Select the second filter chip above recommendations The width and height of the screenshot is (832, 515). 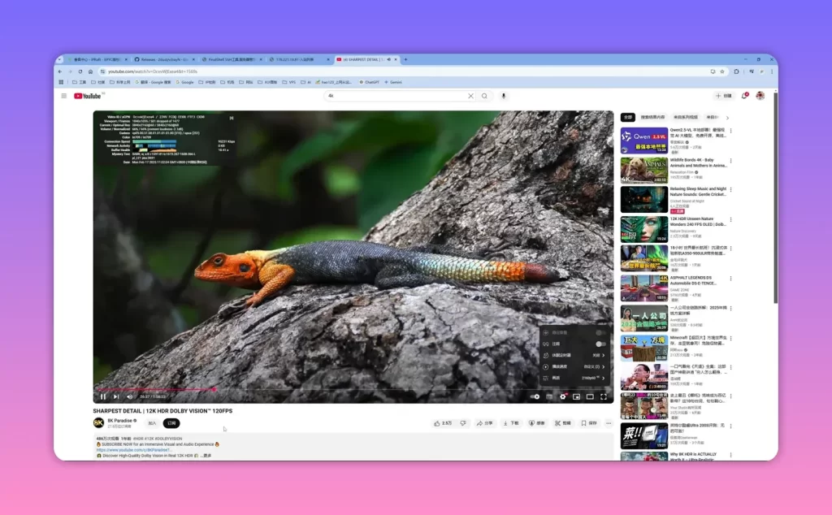tap(652, 117)
